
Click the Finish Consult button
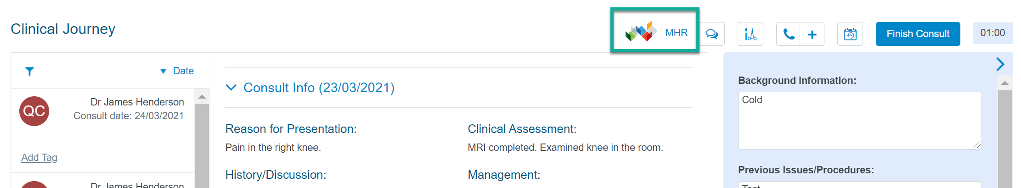point(918,34)
